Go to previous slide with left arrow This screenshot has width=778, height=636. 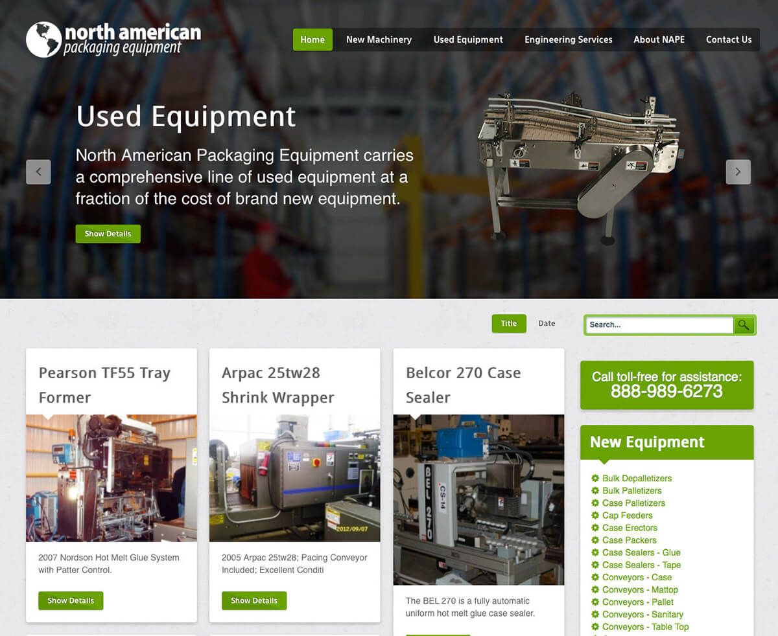pyautogui.click(x=38, y=172)
